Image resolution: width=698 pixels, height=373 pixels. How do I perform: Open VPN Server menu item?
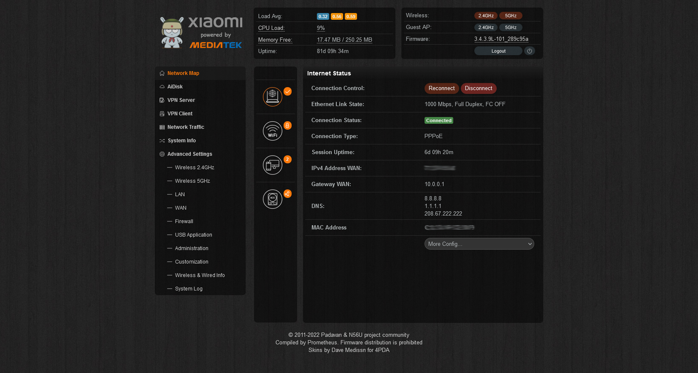[200, 100]
